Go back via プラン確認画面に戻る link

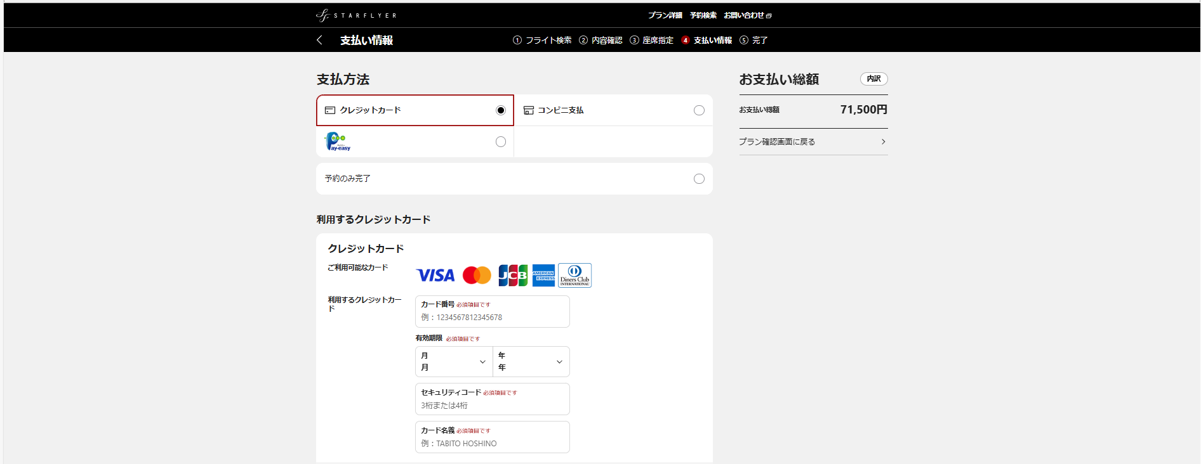click(813, 142)
